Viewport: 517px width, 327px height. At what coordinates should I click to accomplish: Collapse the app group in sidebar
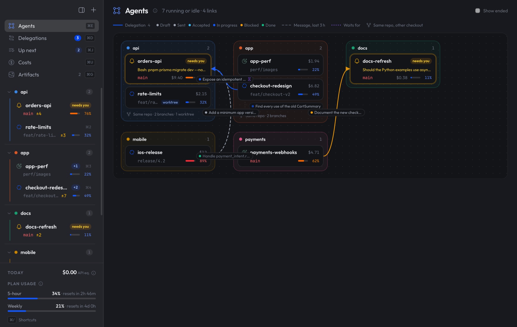tap(9, 153)
